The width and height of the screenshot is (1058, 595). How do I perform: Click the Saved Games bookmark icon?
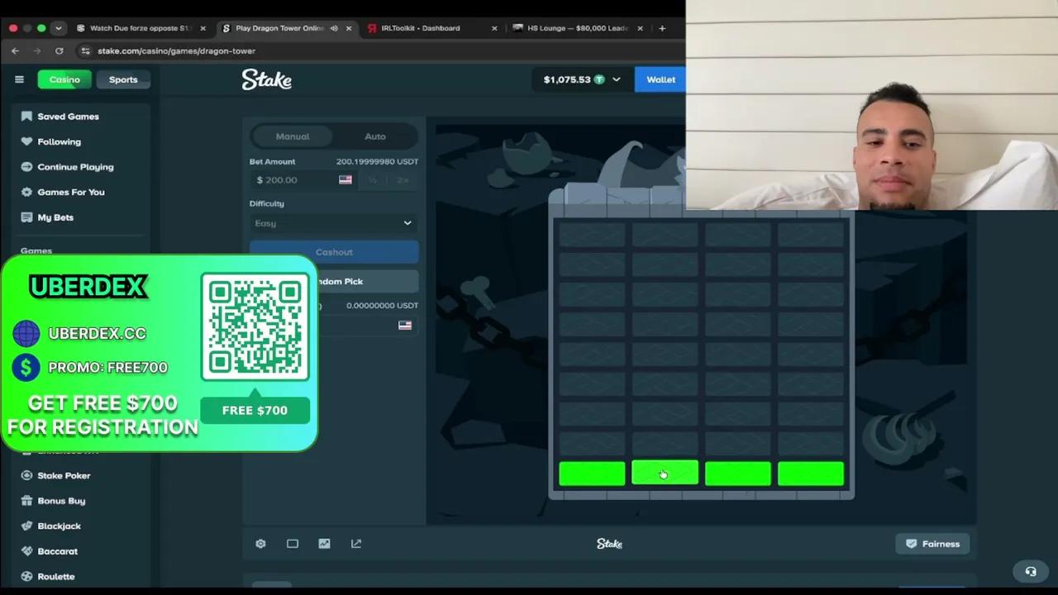[26, 117]
